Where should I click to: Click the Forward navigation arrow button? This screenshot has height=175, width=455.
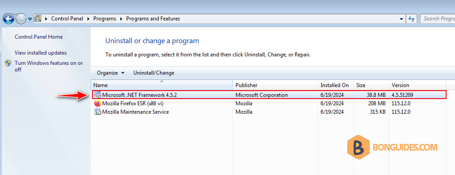[x=21, y=19]
